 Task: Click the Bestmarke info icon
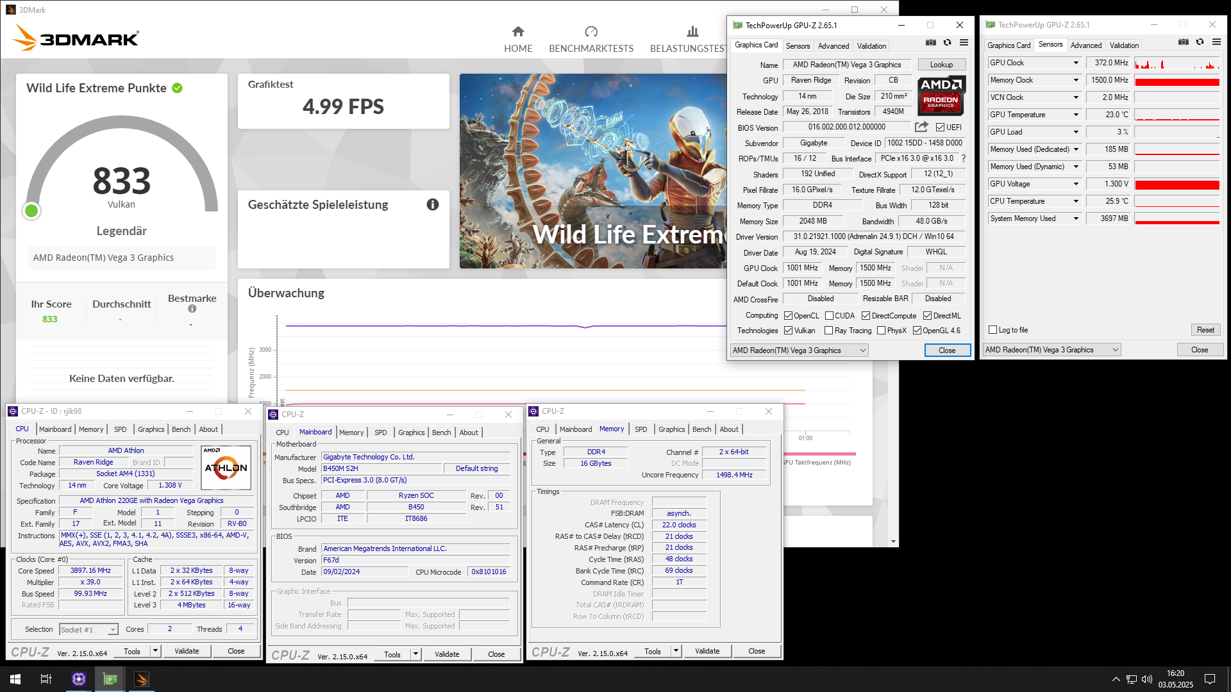192,309
